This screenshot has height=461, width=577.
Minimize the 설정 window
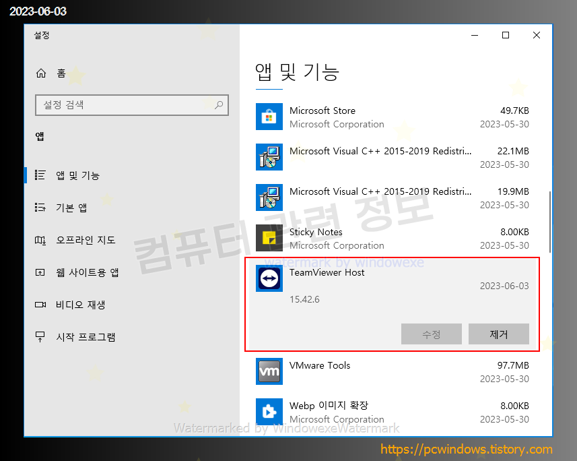475,35
